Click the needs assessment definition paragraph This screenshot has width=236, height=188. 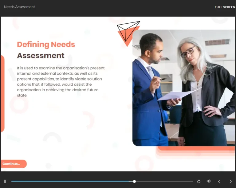[x=61, y=82]
